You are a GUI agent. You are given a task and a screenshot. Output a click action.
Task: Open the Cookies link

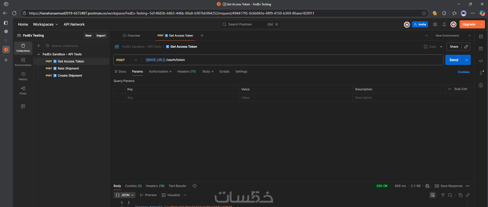[x=464, y=72]
